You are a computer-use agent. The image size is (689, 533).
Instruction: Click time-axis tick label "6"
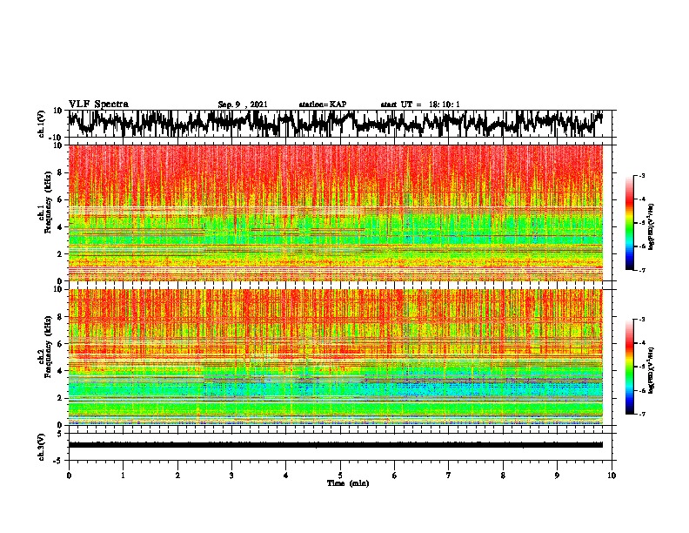point(394,476)
